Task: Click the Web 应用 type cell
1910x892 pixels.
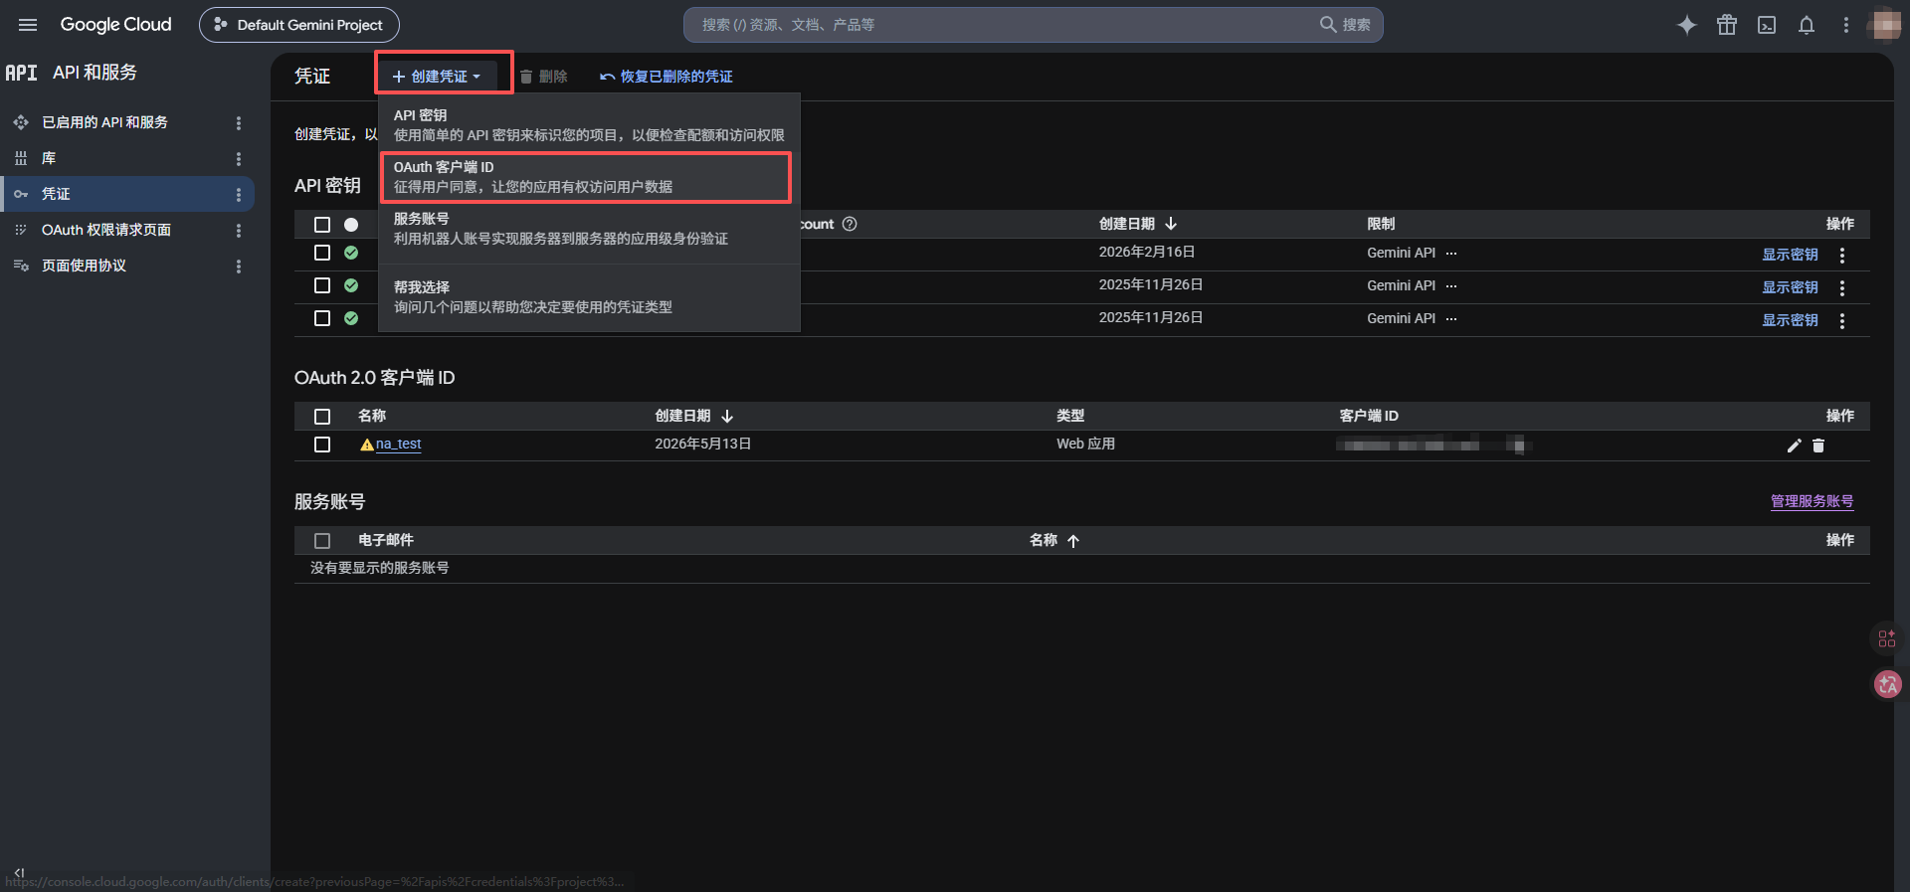Action: click(x=1085, y=444)
